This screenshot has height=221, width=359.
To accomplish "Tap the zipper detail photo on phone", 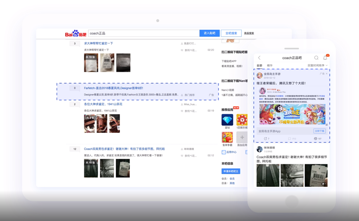I will pos(292,175).
